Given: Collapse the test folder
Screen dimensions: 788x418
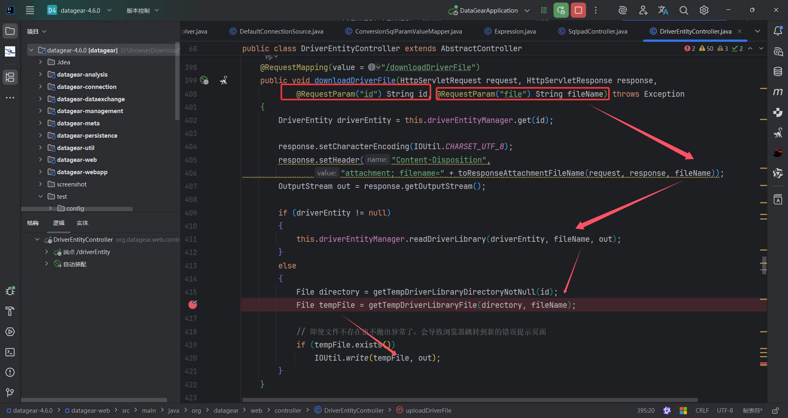Looking at the screenshot, I should click(x=40, y=196).
